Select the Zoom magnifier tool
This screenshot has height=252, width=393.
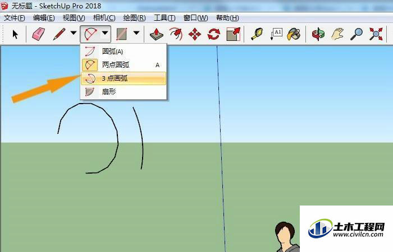click(357, 34)
